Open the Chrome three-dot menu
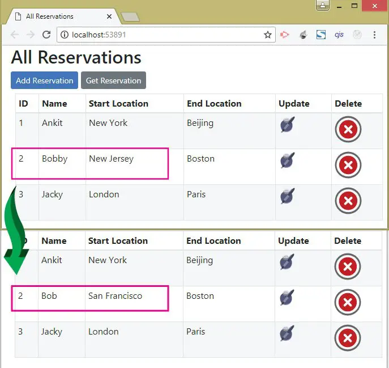Viewport: 389px width, 368px height. tap(375, 35)
